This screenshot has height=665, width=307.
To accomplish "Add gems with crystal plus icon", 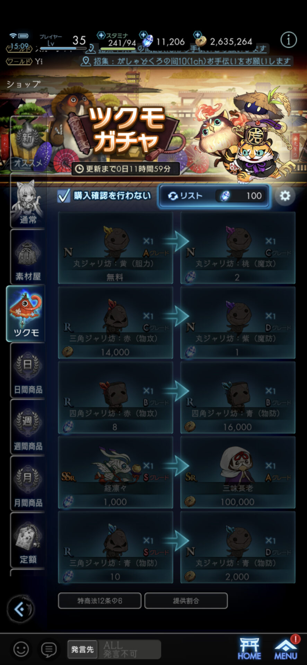I will click(x=143, y=35).
